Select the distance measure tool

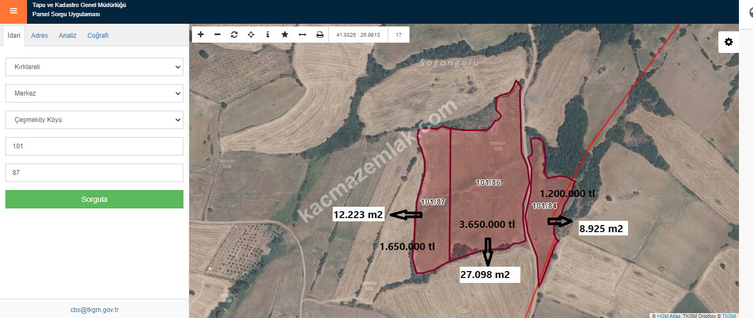click(302, 35)
